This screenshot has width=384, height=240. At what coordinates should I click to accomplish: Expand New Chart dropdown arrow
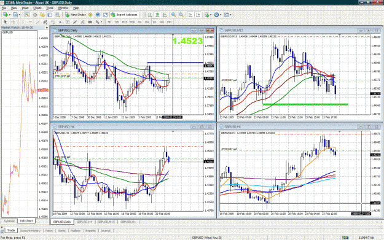(10, 15)
